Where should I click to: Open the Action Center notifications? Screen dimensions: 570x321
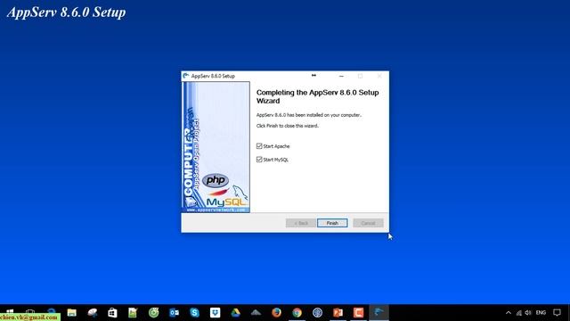(557, 313)
